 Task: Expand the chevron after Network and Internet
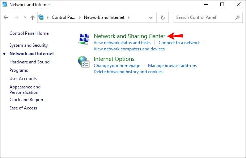128,17
